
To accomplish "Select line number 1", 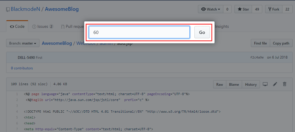I will tap(17, 94).
